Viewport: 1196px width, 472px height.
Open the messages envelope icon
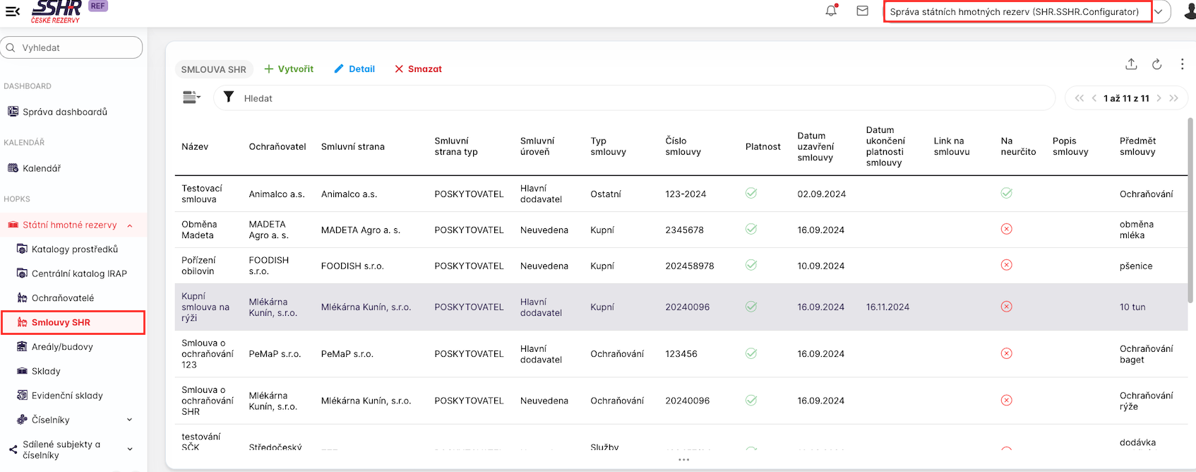pyautogui.click(x=862, y=11)
